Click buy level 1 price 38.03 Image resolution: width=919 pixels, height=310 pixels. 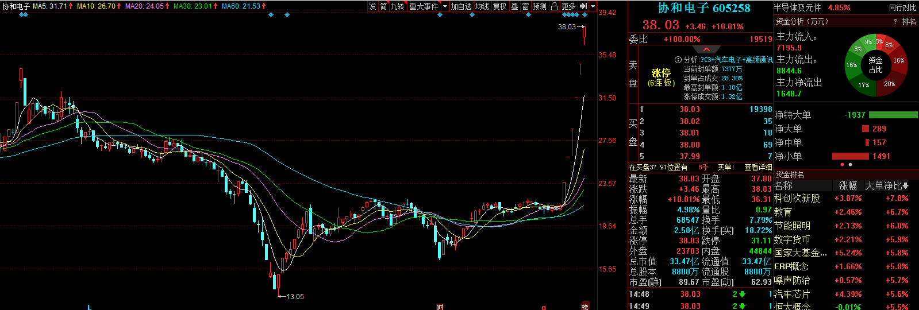click(690, 109)
